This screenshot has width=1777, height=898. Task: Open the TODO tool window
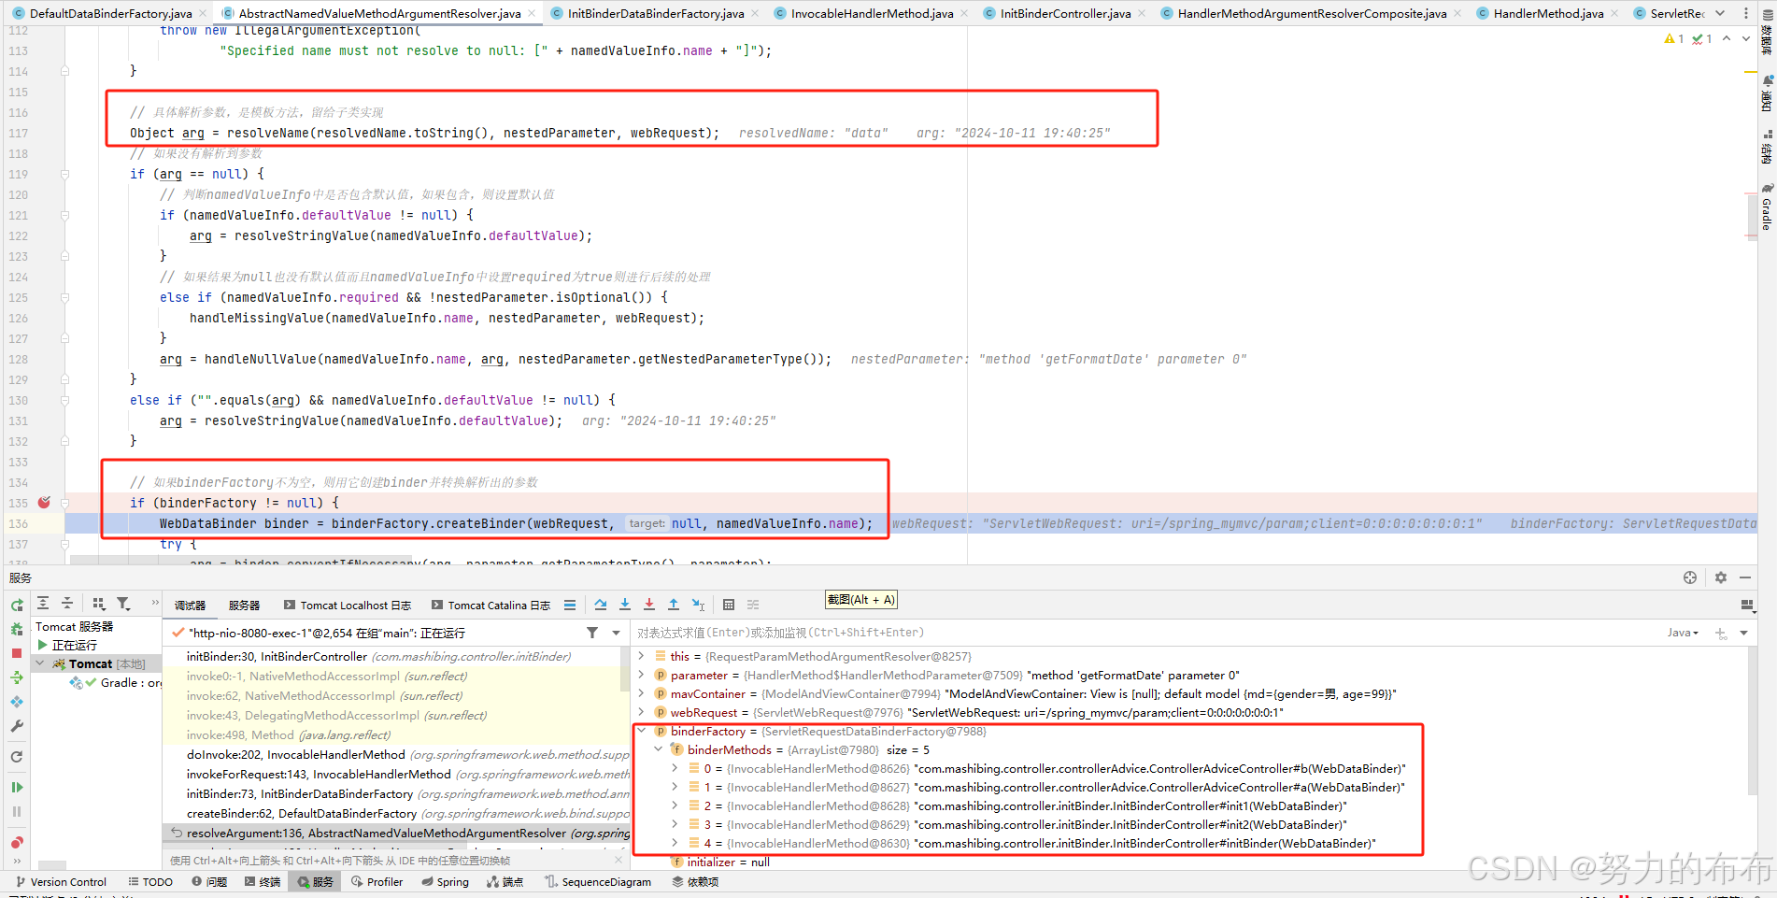coord(150,881)
